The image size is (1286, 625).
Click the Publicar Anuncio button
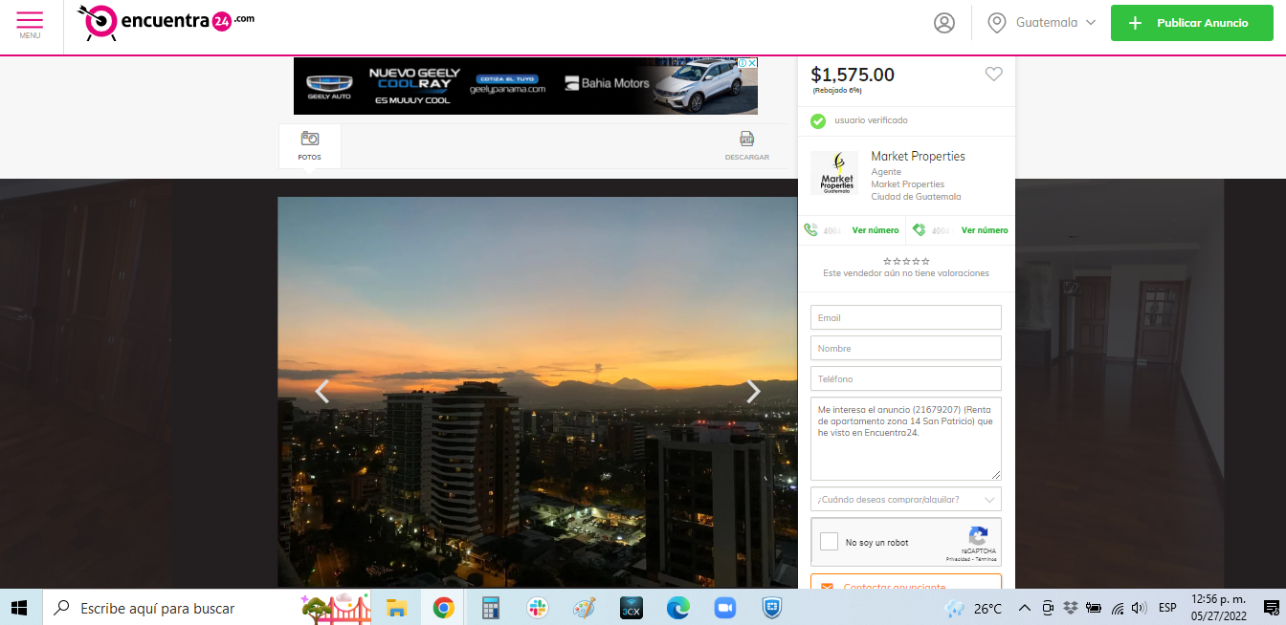(1191, 23)
